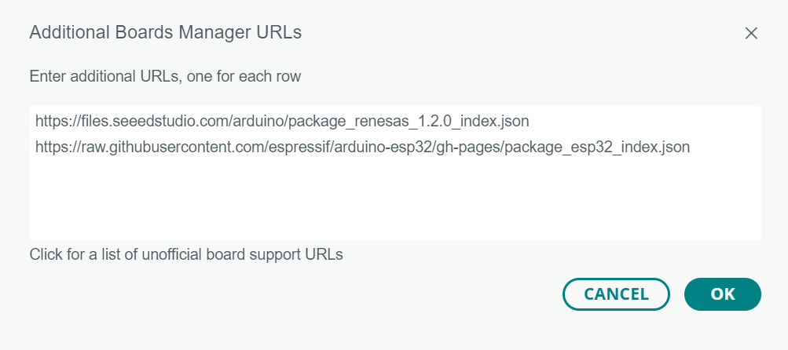Place cursor at end of package_renesas_1.2.0_index.json
Screen dimensions: 788x350
point(530,122)
